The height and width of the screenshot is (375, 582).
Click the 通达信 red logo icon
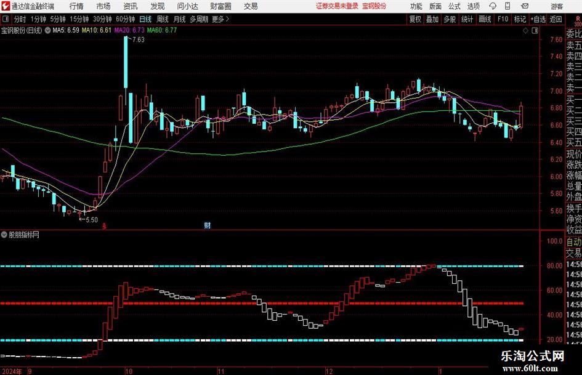(6, 6)
